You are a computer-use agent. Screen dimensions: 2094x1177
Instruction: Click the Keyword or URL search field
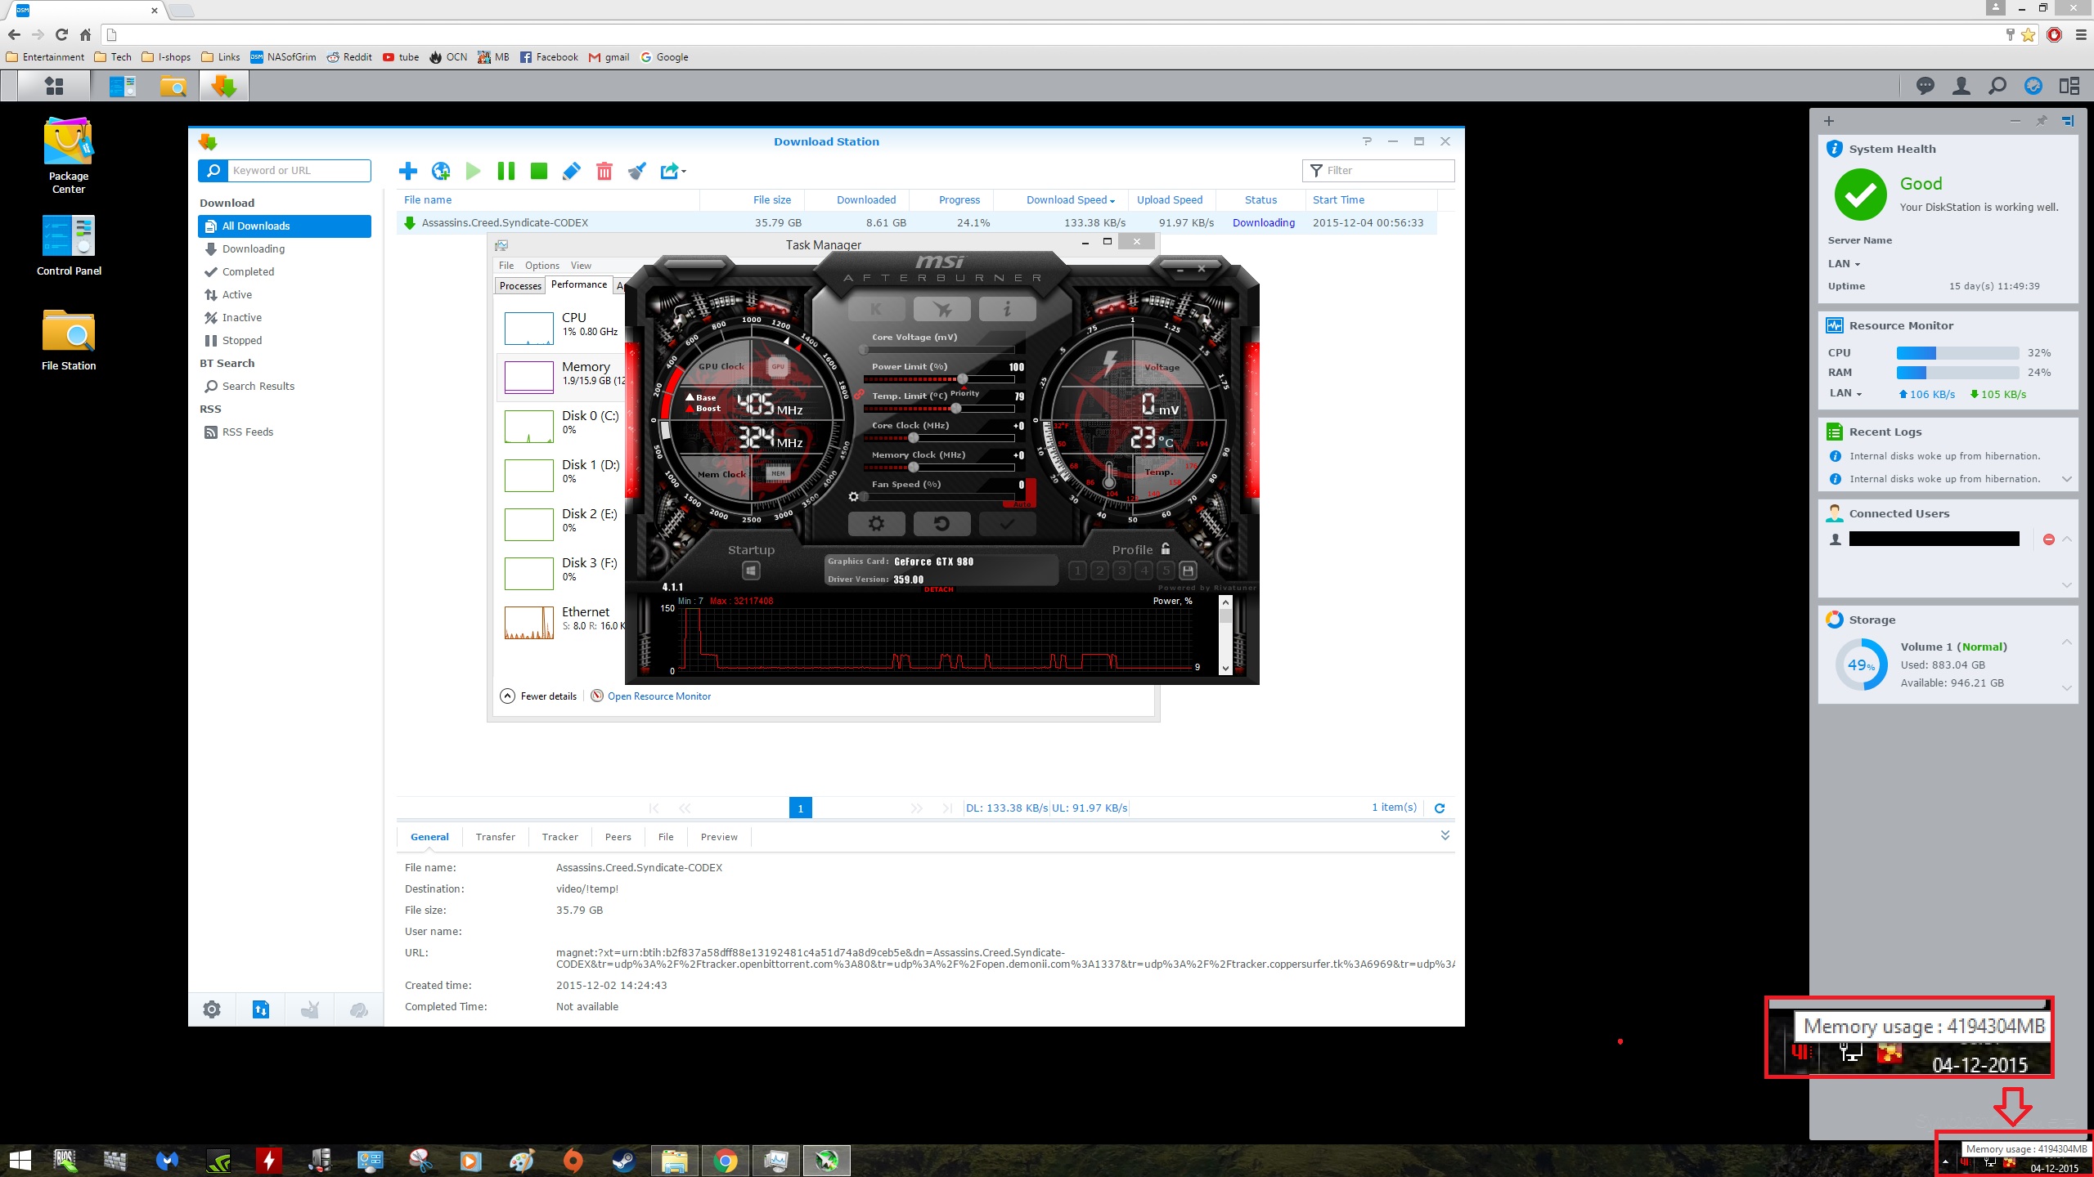[x=299, y=171]
